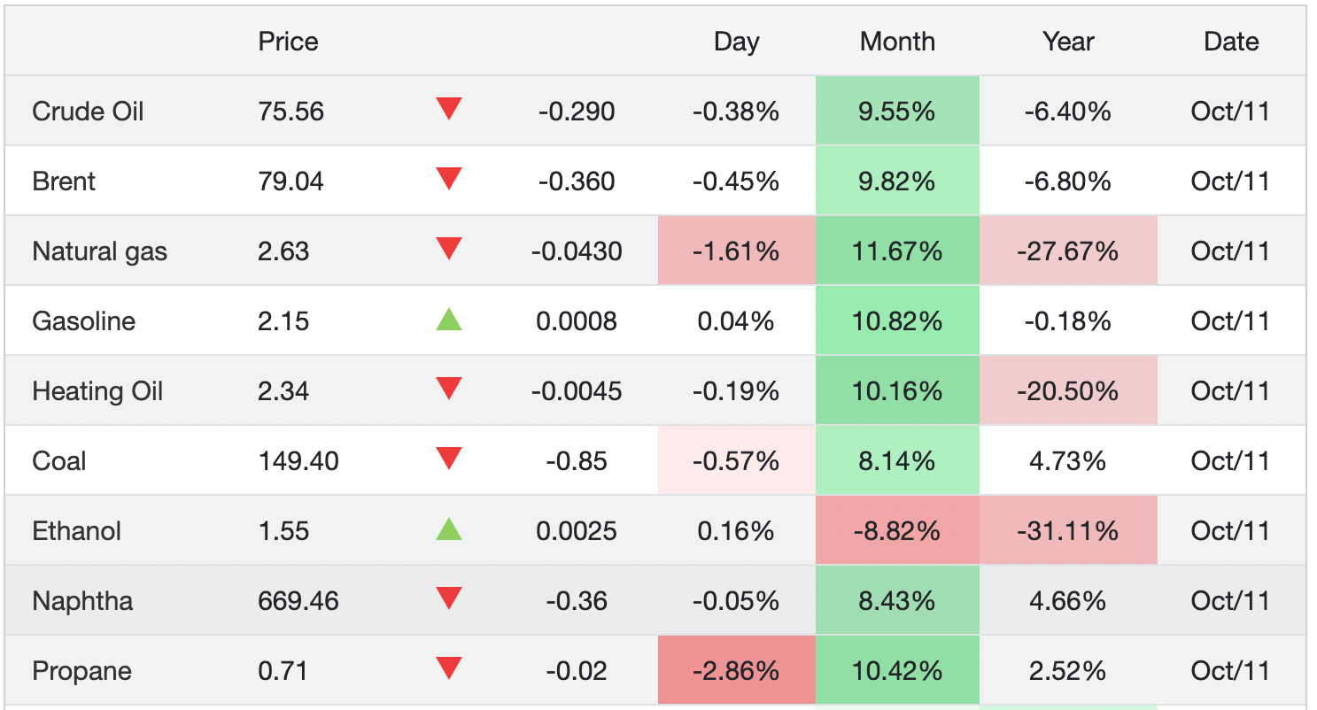Open the Brent commodity link

(64, 181)
